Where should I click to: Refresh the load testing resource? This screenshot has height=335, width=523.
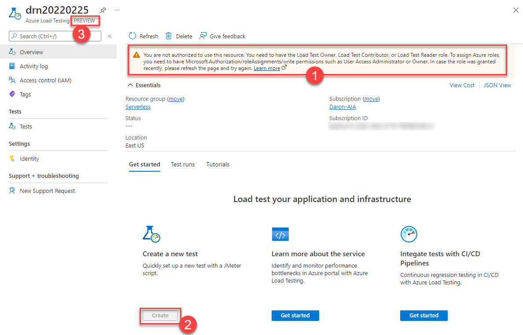143,36
